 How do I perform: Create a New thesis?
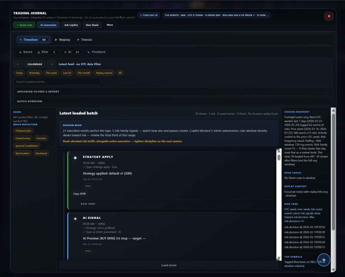[x=92, y=25]
